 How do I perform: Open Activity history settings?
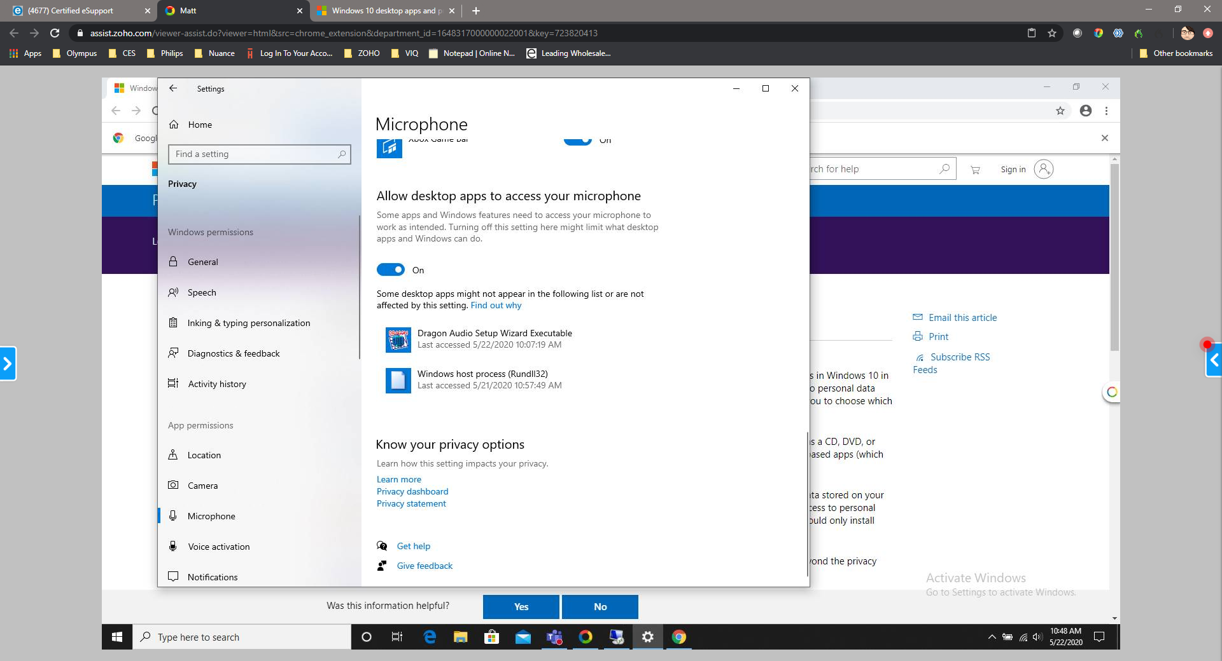point(260,384)
